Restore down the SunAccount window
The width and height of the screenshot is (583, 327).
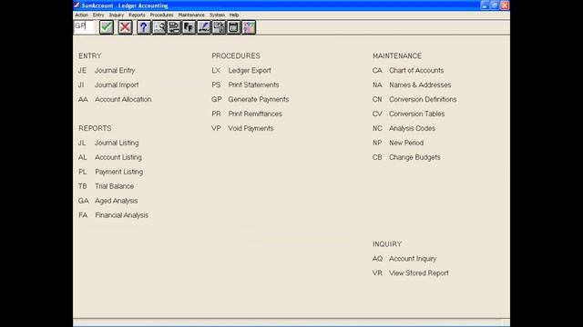pos(495,5)
